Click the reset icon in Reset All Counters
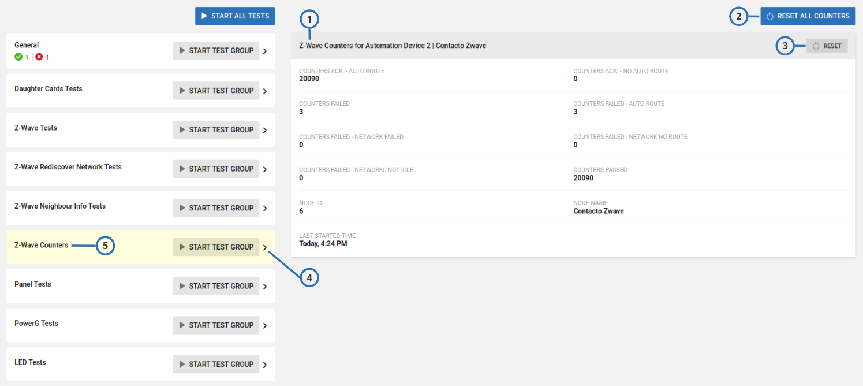Screen dimensions: 863x386 (769, 16)
